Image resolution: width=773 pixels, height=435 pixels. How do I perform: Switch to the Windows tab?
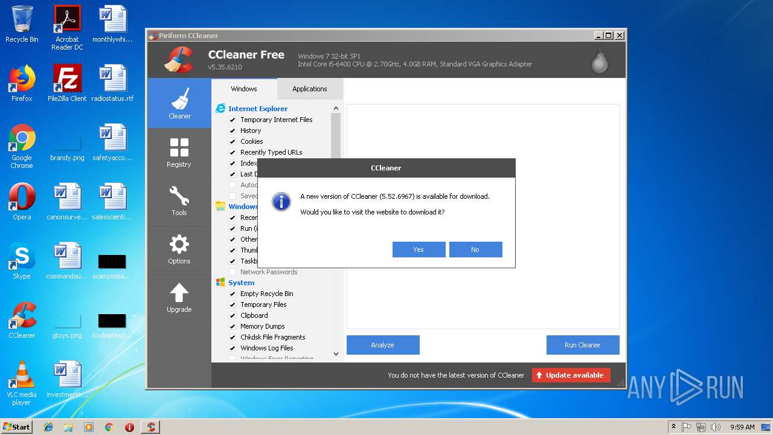pos(244,89)
